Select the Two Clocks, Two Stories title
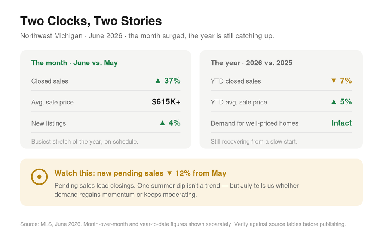 tap(91, 21)
